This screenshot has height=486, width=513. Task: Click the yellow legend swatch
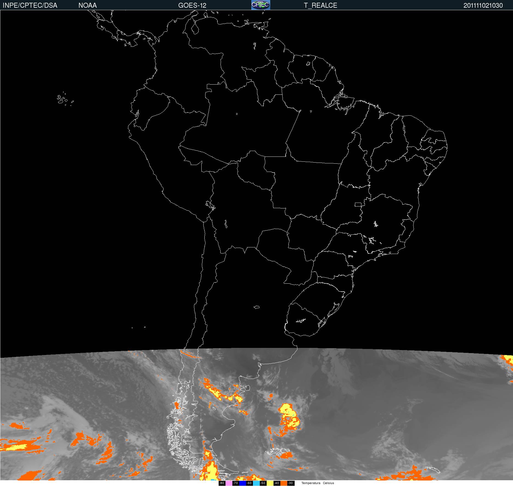coord(270,483)
